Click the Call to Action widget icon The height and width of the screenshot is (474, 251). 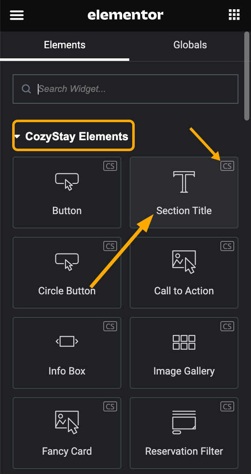click(183, 261)
